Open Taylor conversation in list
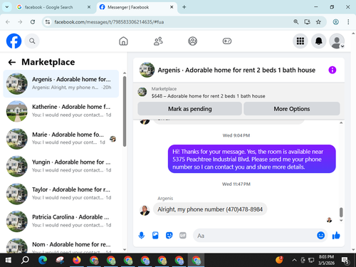The width and height of the screenshot is (356, 267). pyautogui.click(x=61, y=194)
